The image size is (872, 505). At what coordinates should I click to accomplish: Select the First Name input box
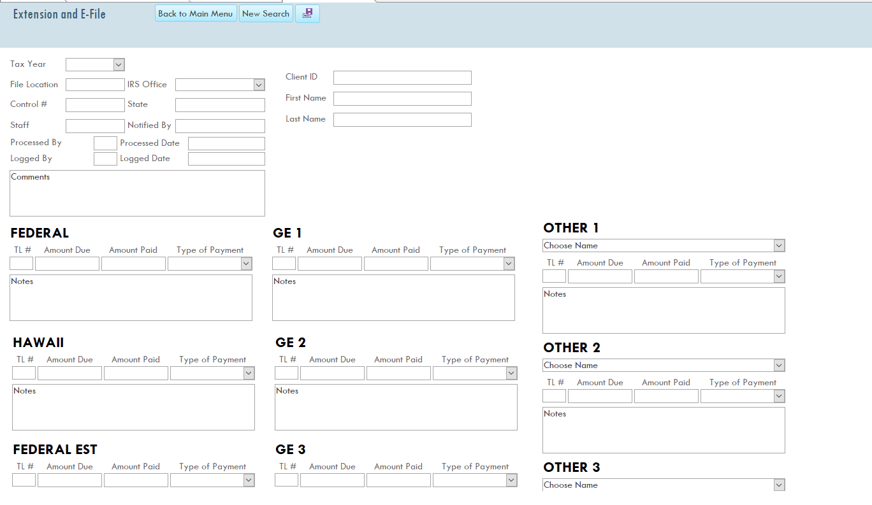click(x=402, y=99)
